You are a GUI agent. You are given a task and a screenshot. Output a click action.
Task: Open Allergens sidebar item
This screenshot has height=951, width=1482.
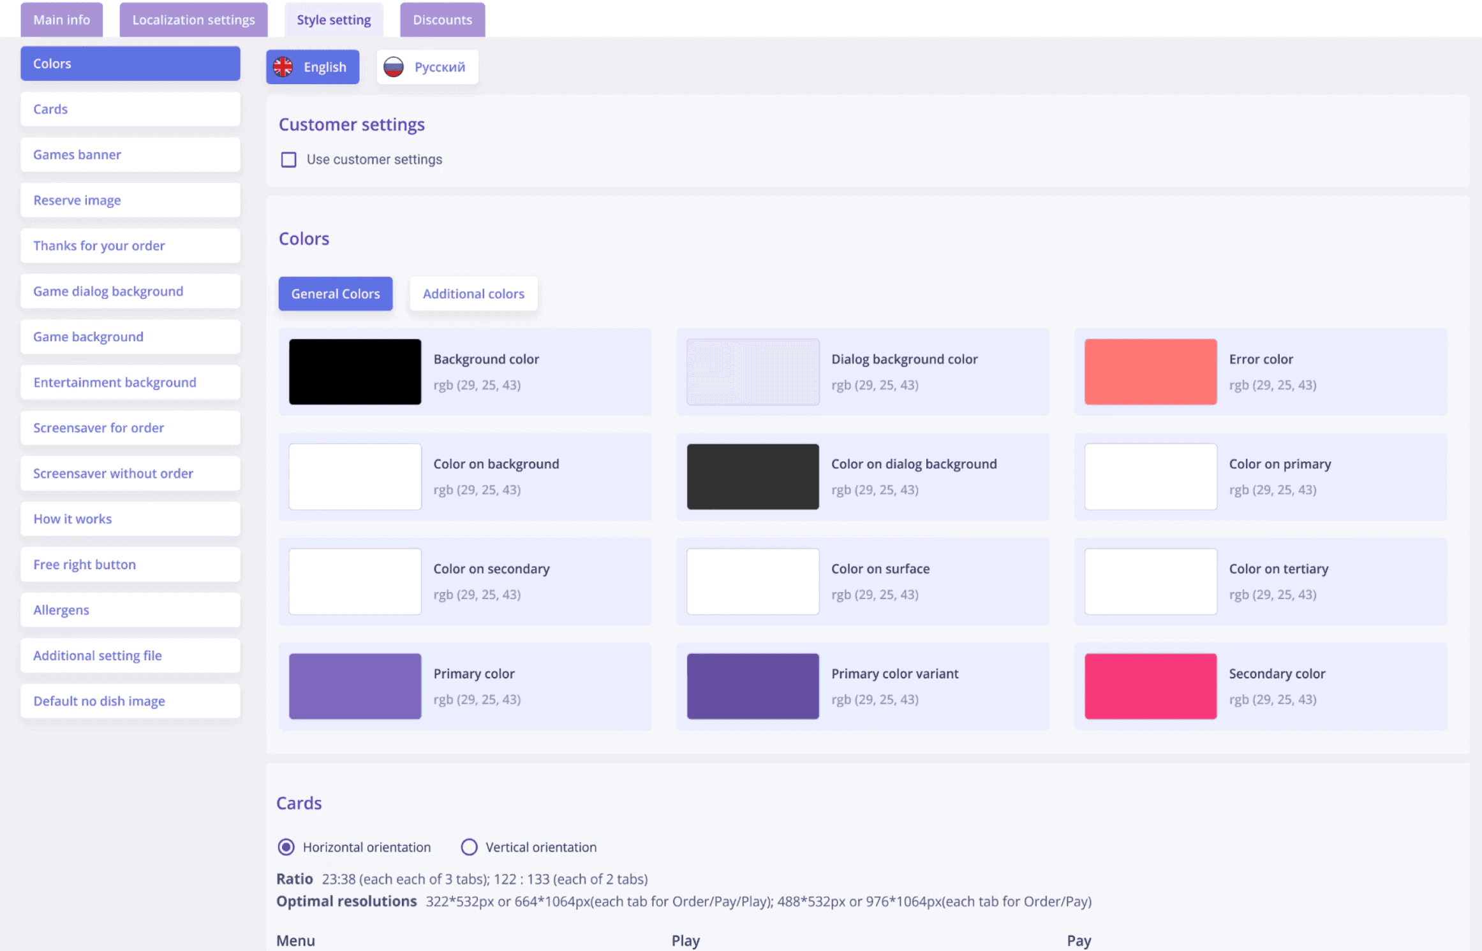pos(130,610)
